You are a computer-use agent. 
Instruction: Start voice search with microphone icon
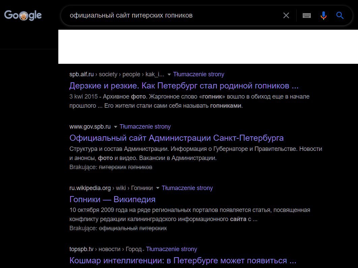coord(323,16)
